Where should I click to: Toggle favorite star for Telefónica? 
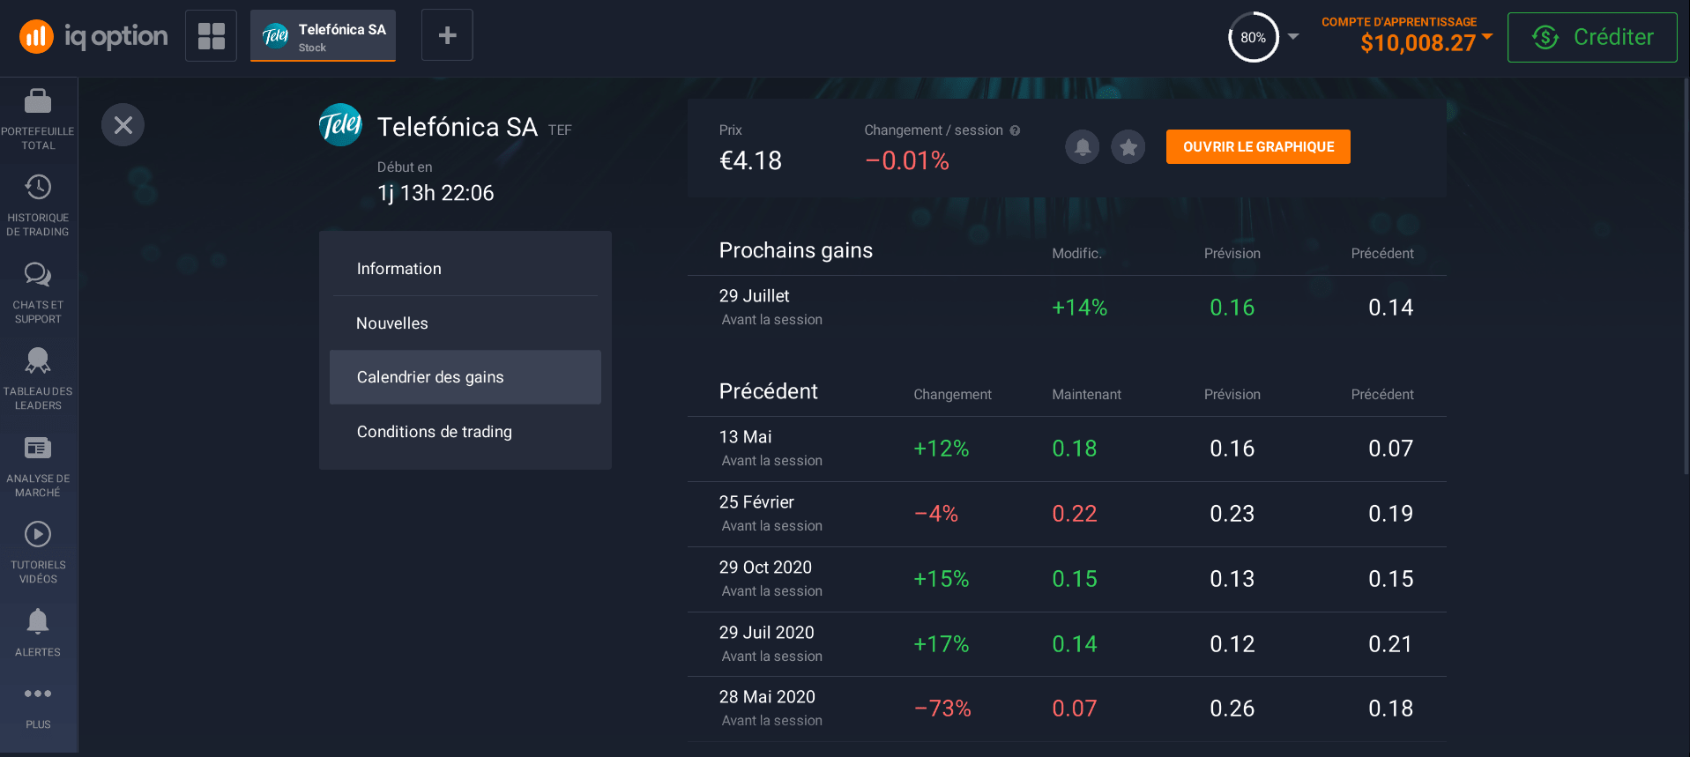click(x=1128, y=146)
